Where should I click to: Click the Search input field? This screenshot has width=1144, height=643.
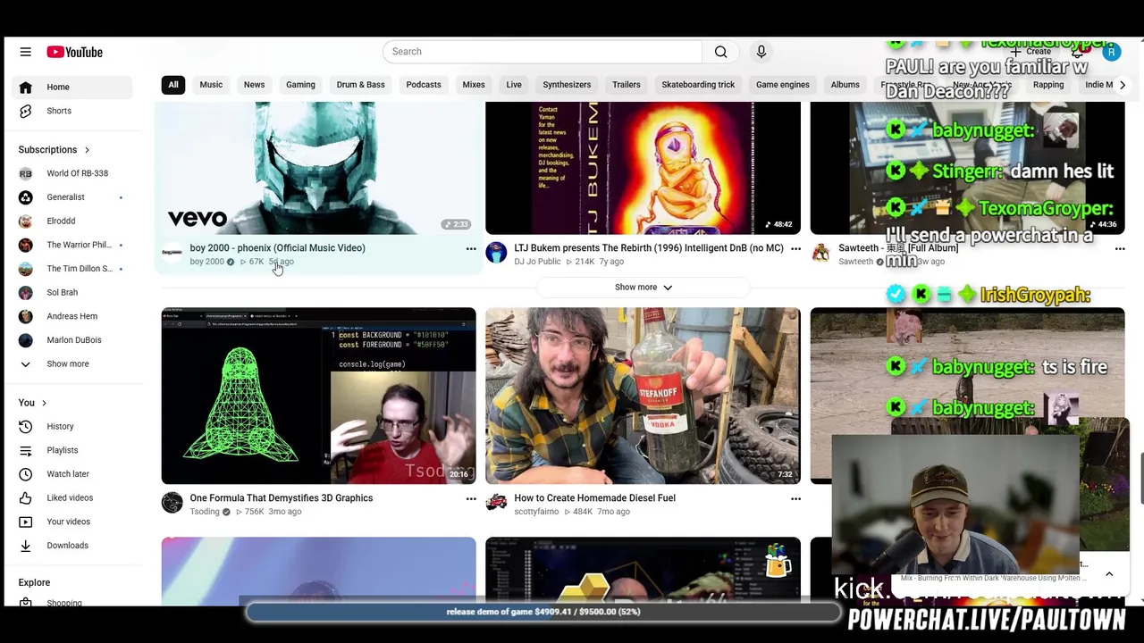(x=543, y=52)
